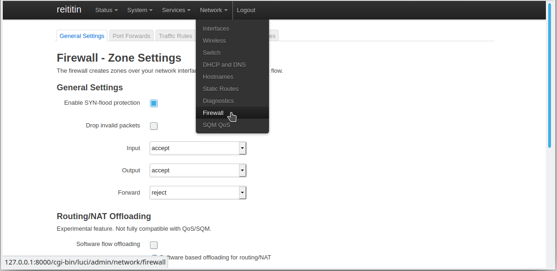Open Wireless in the Network menu
Image resolution: width=557 pixels, height=271 pixels.
[214, 41]
